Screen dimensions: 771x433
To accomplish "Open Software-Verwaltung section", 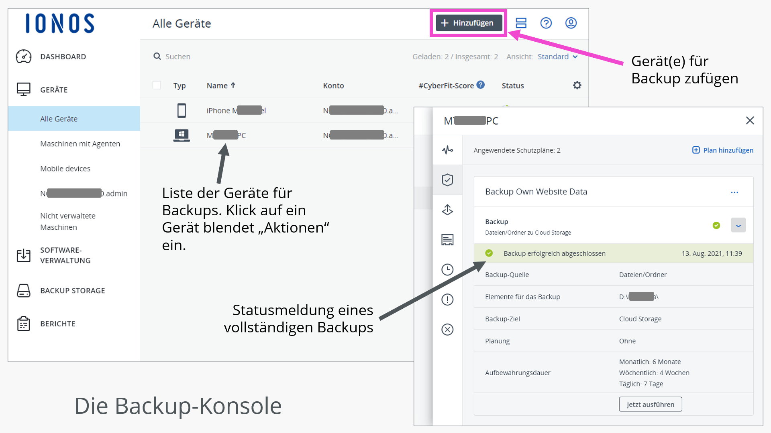I will [x=65, y=255].
